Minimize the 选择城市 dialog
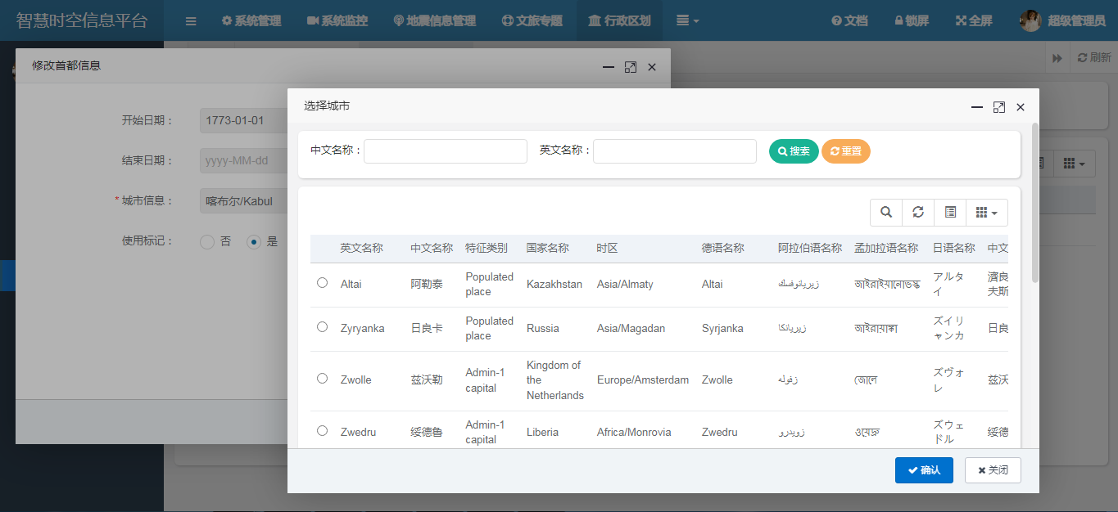The image size is (1118, 512). click(x=977, y=107)
